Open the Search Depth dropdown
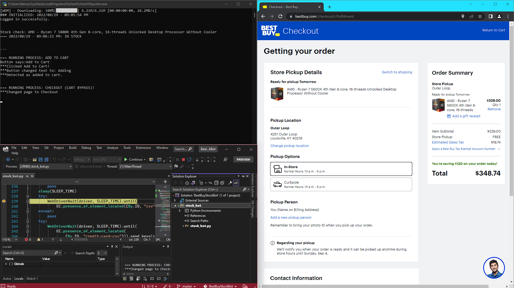This screenshot has height=288, width=514. click(x=102, y=253)
